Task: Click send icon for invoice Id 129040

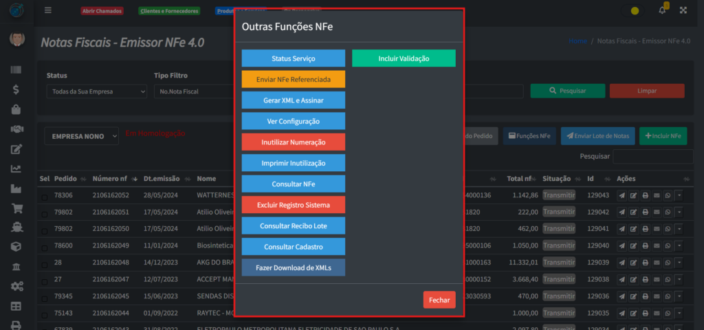Action: [622, 245]
